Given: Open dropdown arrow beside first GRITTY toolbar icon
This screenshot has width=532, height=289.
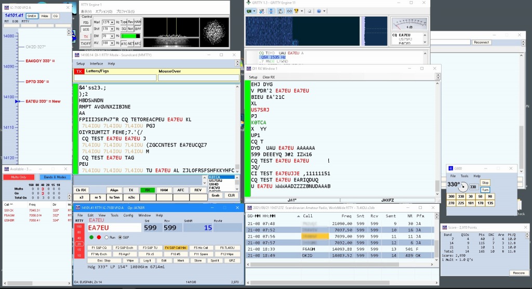Looking at the screenshot, I should (x=254, y=11).
